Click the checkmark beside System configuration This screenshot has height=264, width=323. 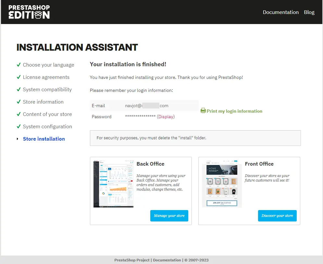tap(19, 126)
